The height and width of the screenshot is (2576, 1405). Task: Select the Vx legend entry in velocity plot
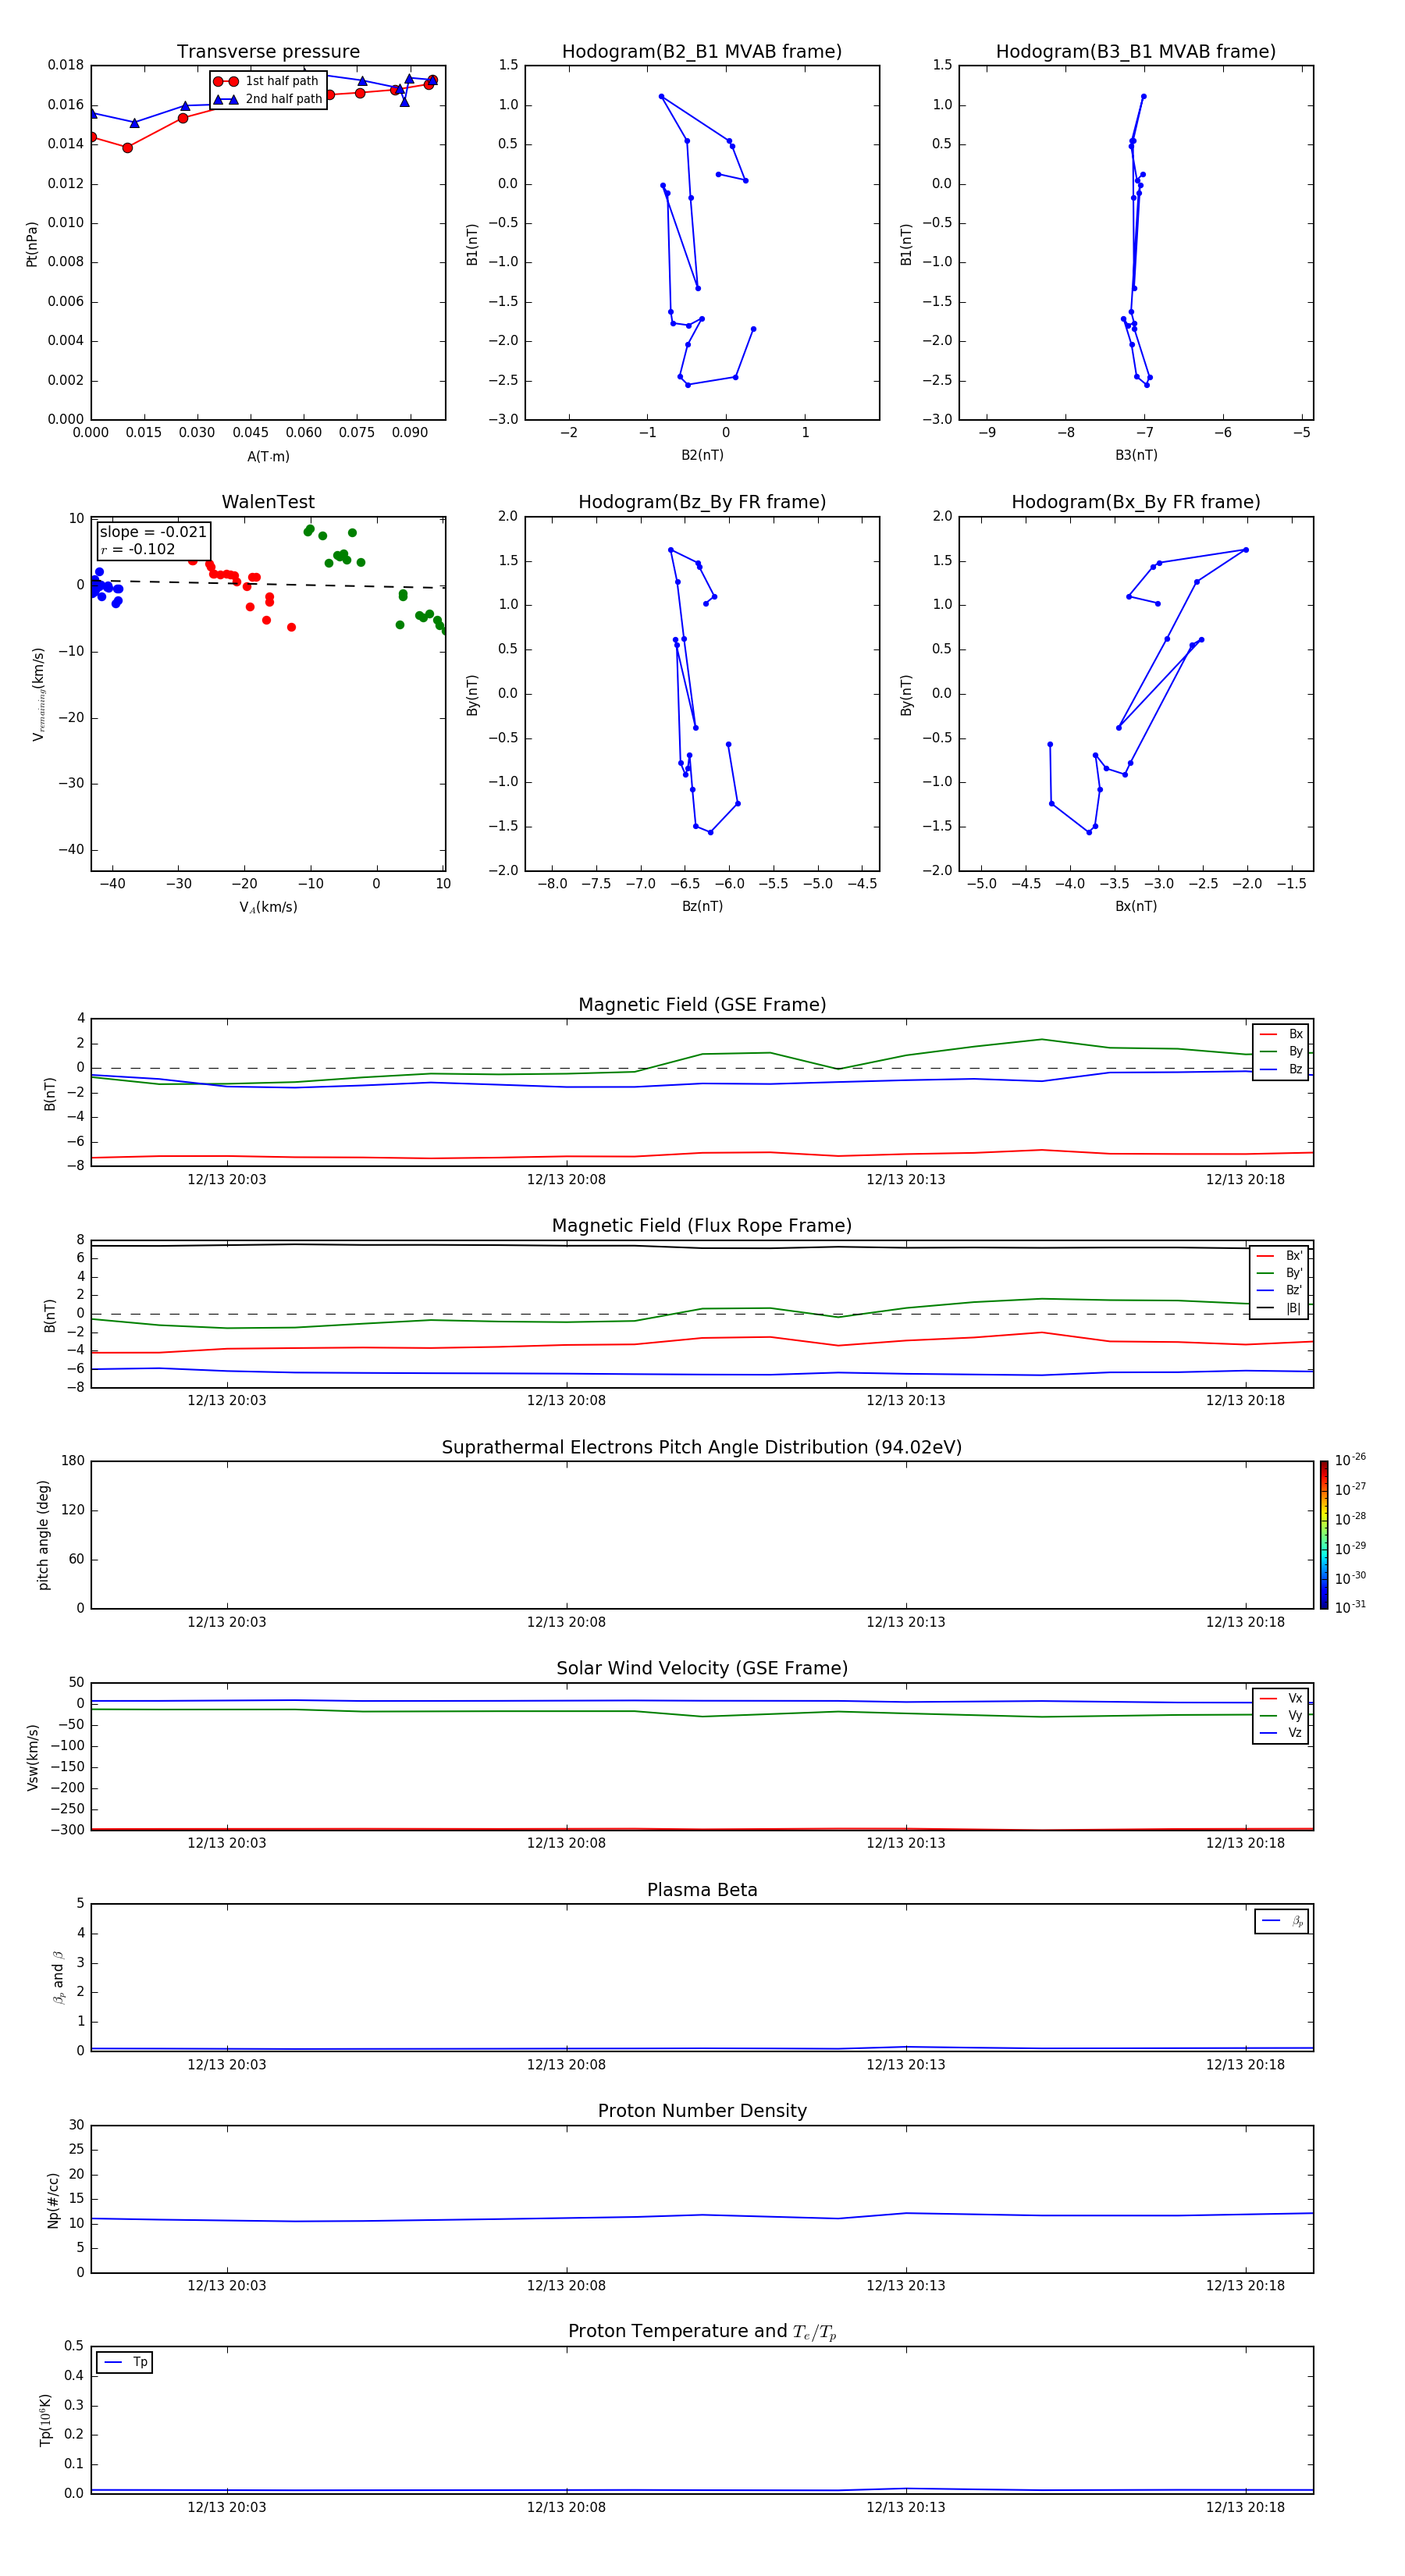(x=1281, y=1698)
